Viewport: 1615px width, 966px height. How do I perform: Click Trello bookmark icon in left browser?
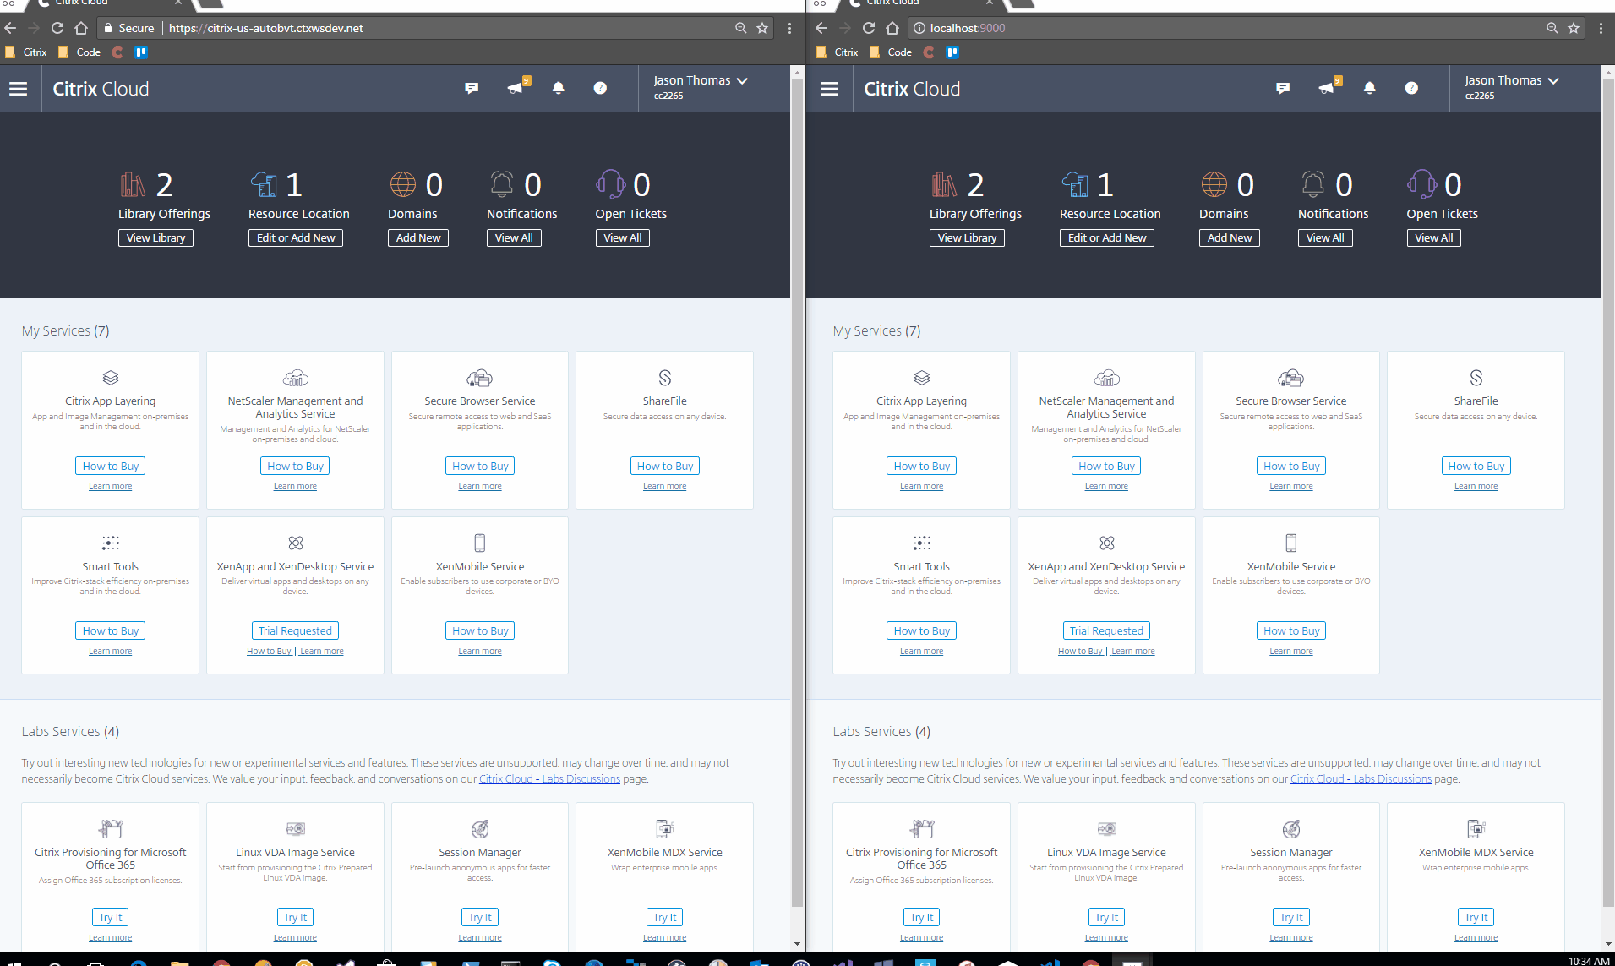pos(141,52)
